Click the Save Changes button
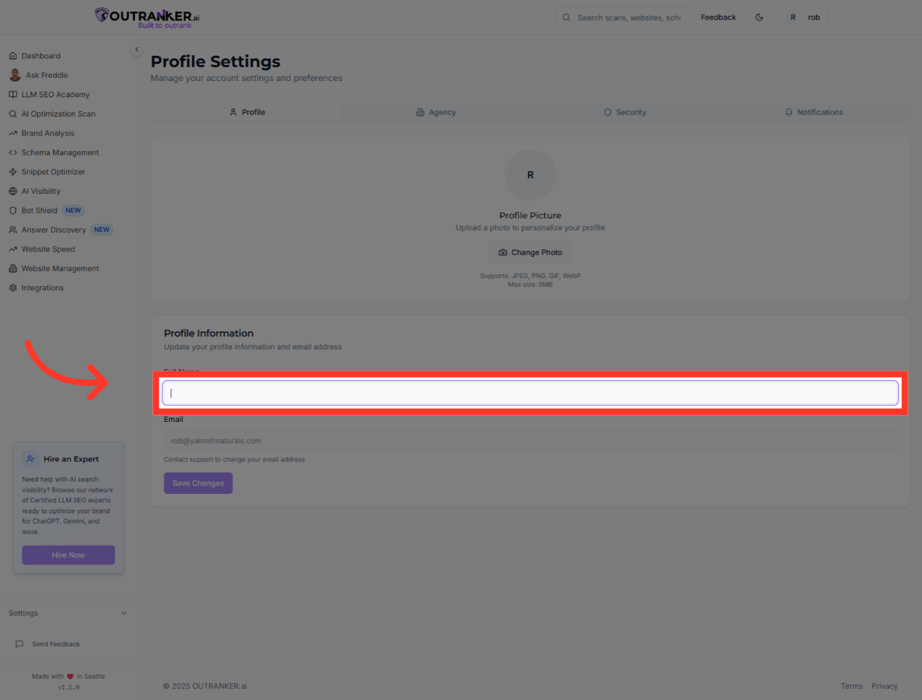The width and height of the screenshot is (922, 700). tap(198, 484)
